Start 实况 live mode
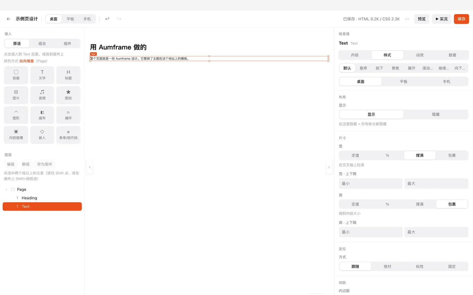The image size is (473, 295). point(442,19)
